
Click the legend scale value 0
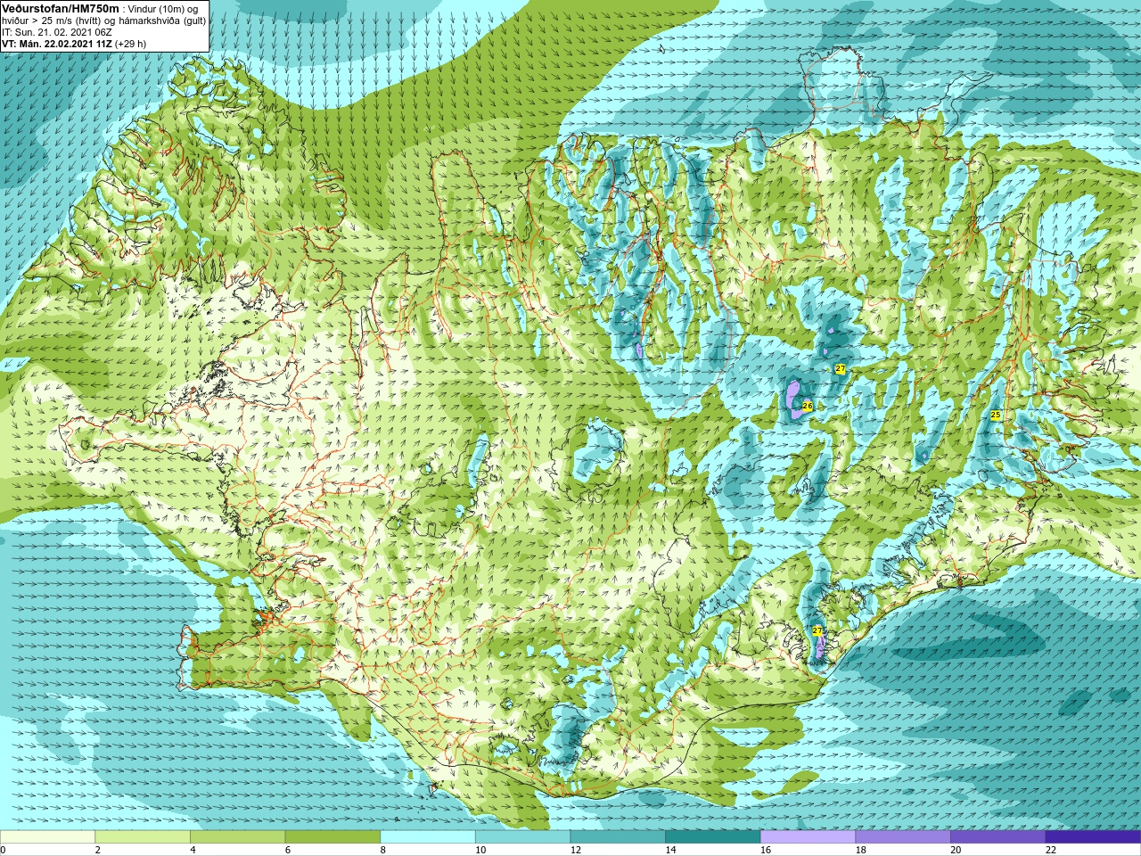coord(4,851)
